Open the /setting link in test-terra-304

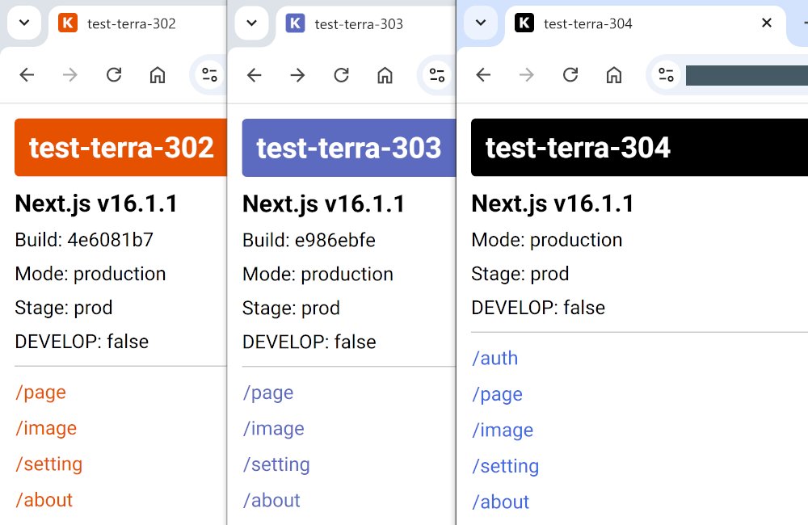[506, 466]
